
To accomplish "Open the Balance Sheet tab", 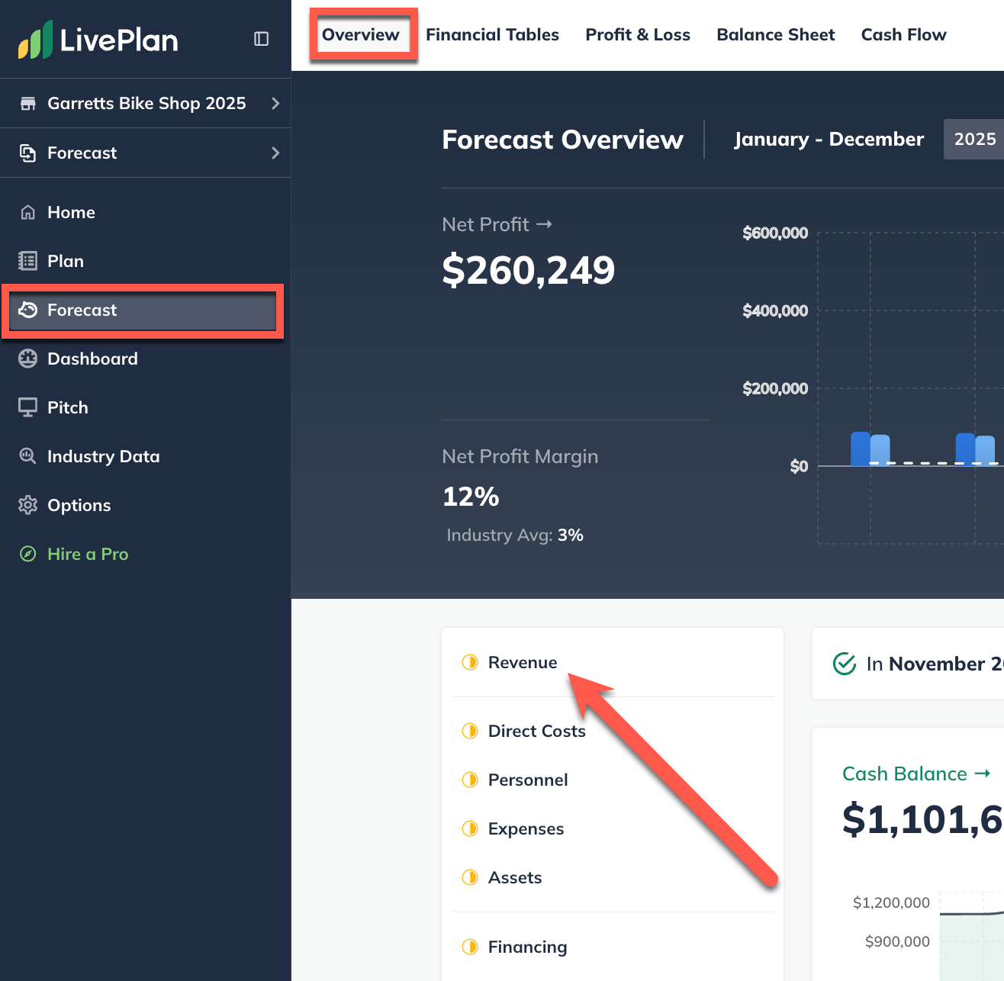I will click(x=775, y=34).
